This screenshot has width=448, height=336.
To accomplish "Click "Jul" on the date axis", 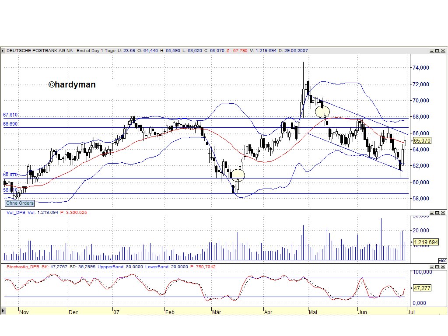I will click(x=411, y=312).
